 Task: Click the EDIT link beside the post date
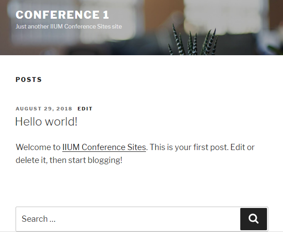click(x=85, y=109)
